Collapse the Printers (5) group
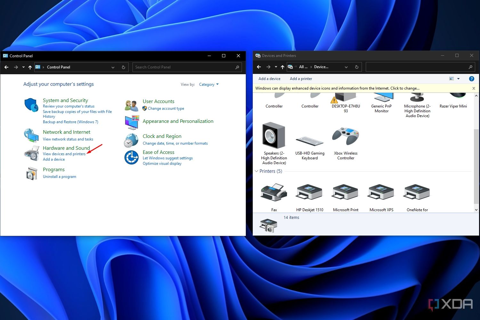Image resolution: width=480 pixels, height=320 pixels. coord(256,171)
